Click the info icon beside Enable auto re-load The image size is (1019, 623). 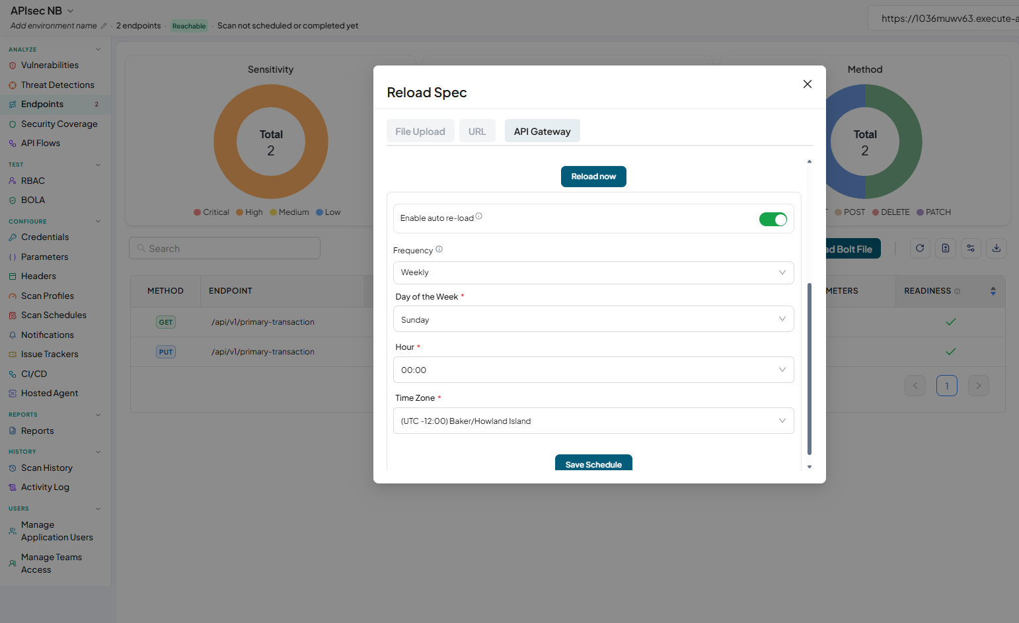pos(479,216)
